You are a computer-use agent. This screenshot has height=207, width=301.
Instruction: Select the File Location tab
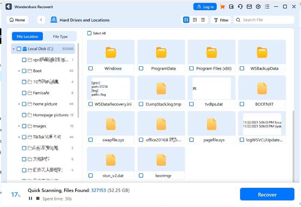click(28, 37)
